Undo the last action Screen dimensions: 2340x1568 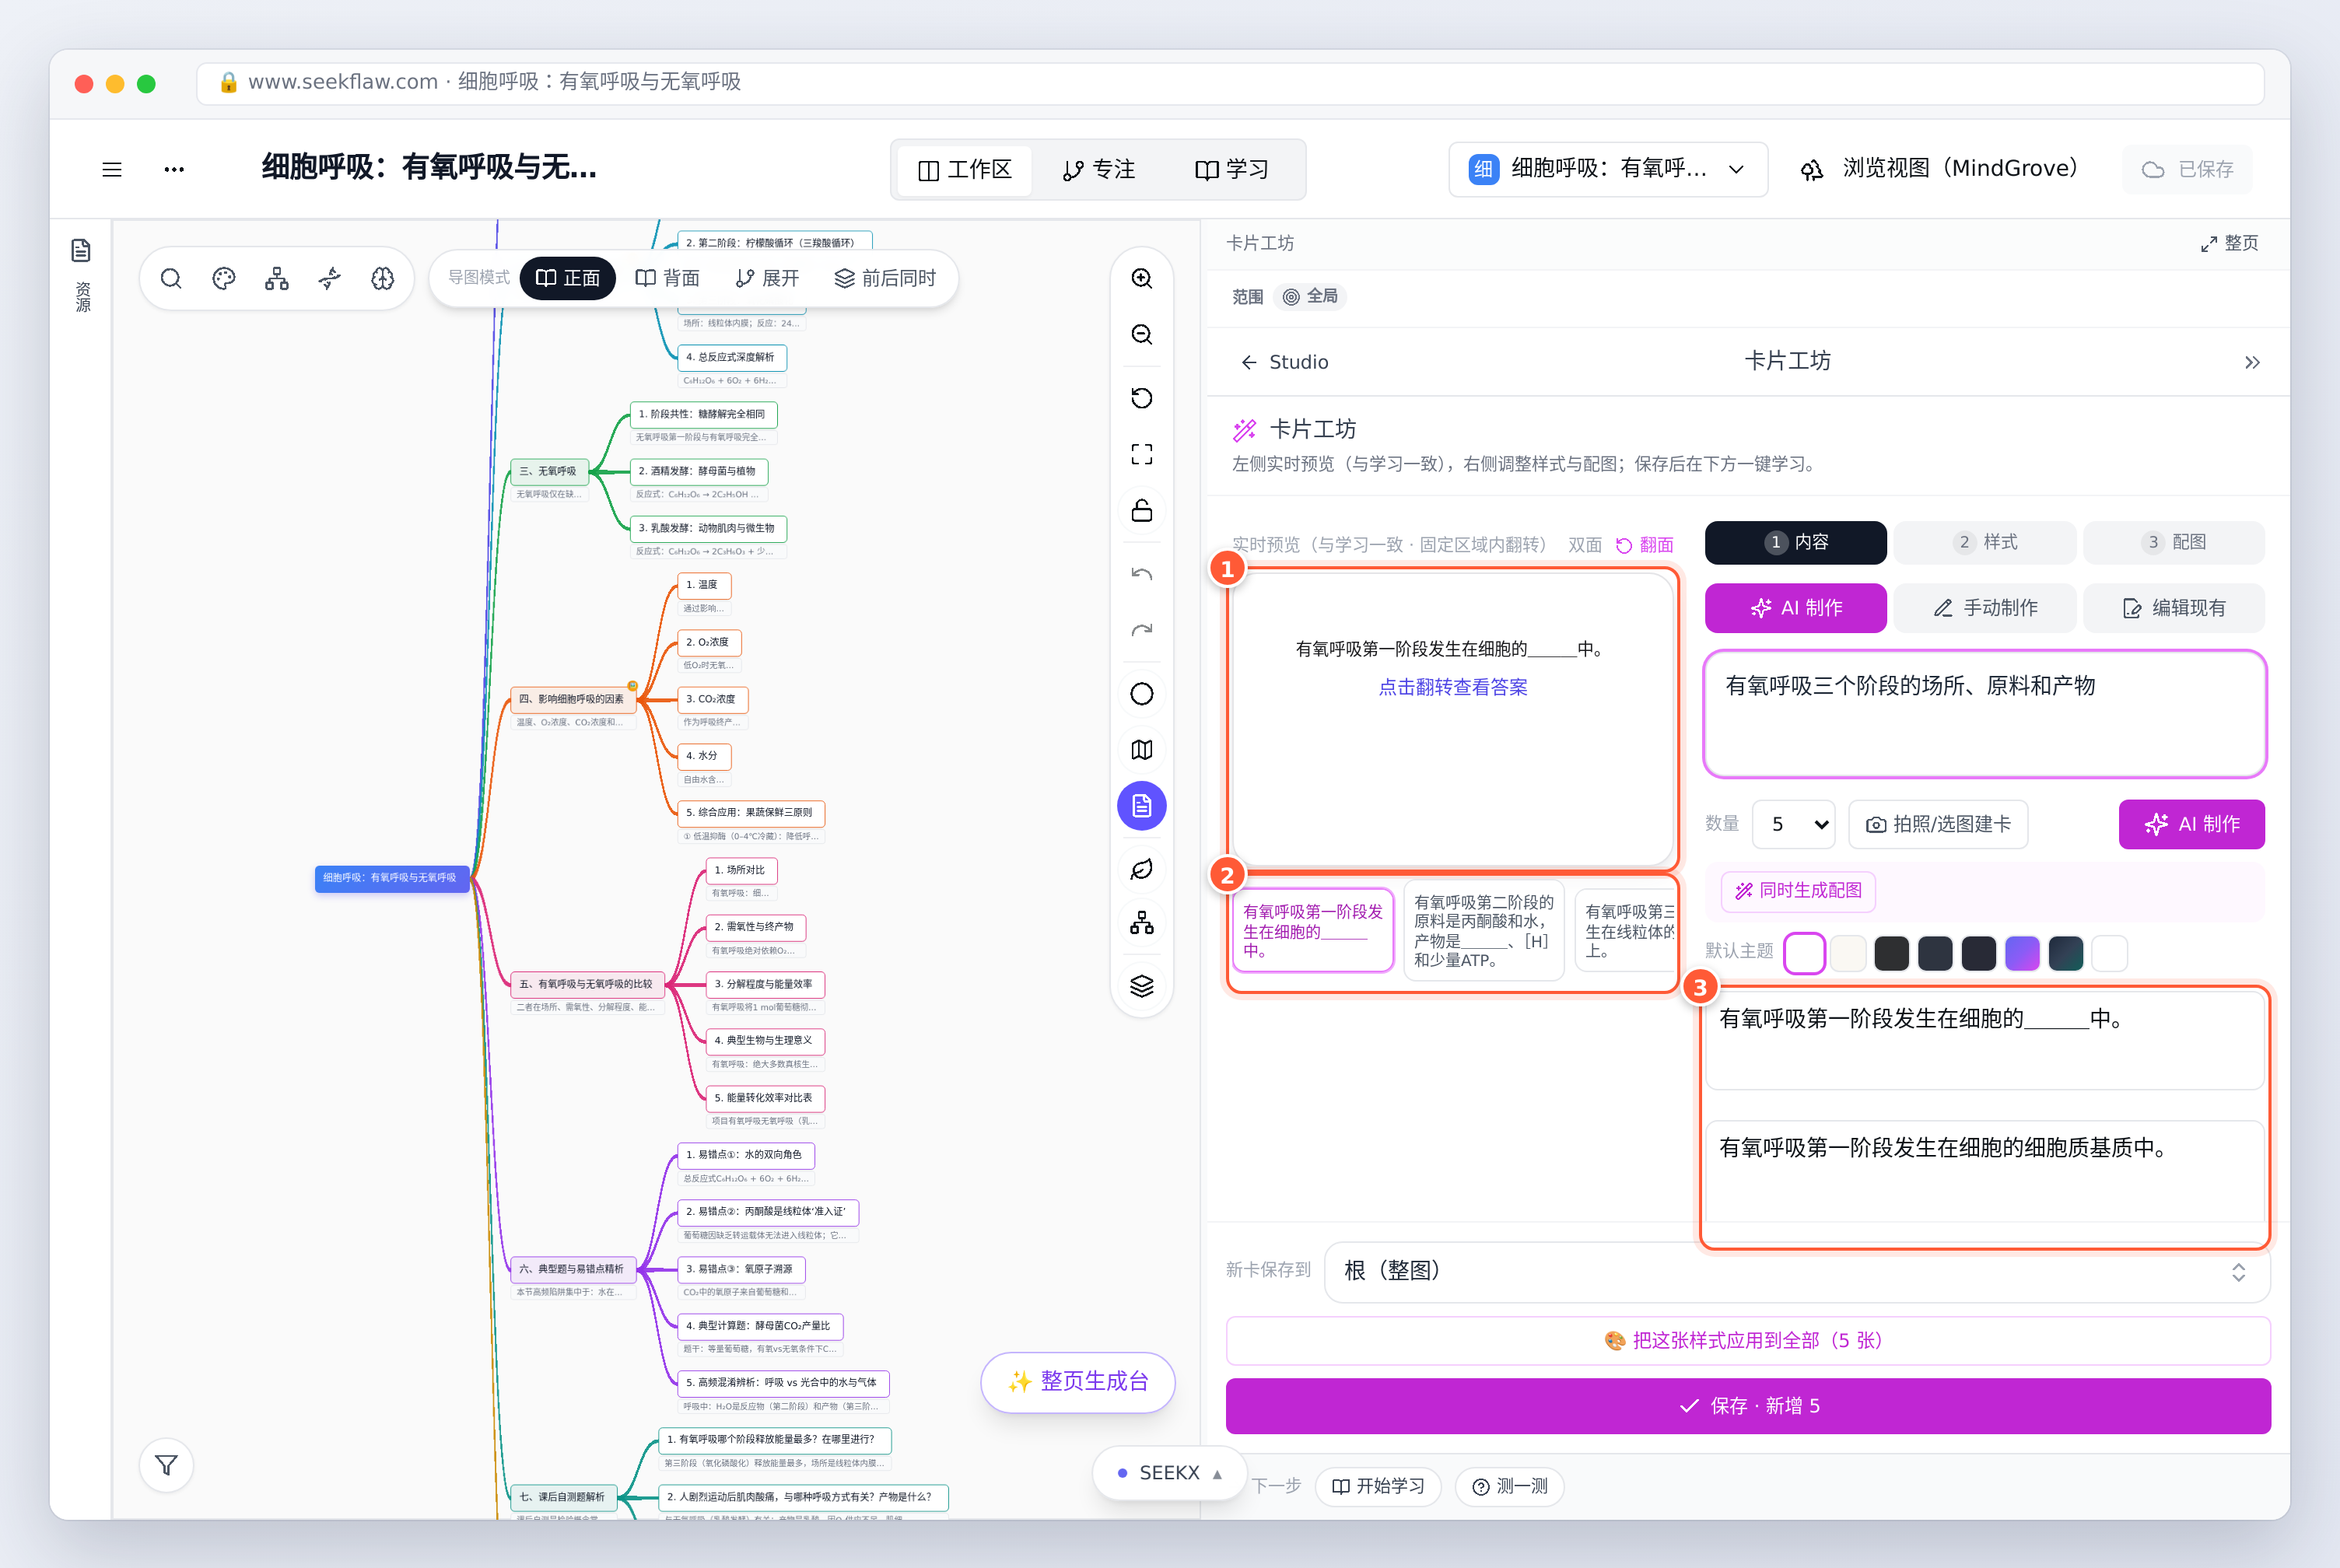coord(1142,574)
